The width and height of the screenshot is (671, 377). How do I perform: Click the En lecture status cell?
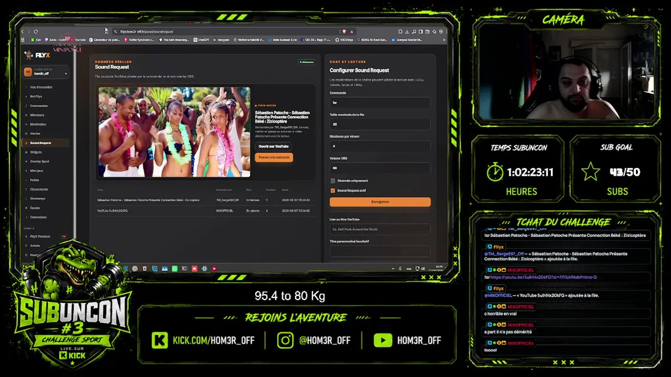point(253,200)
